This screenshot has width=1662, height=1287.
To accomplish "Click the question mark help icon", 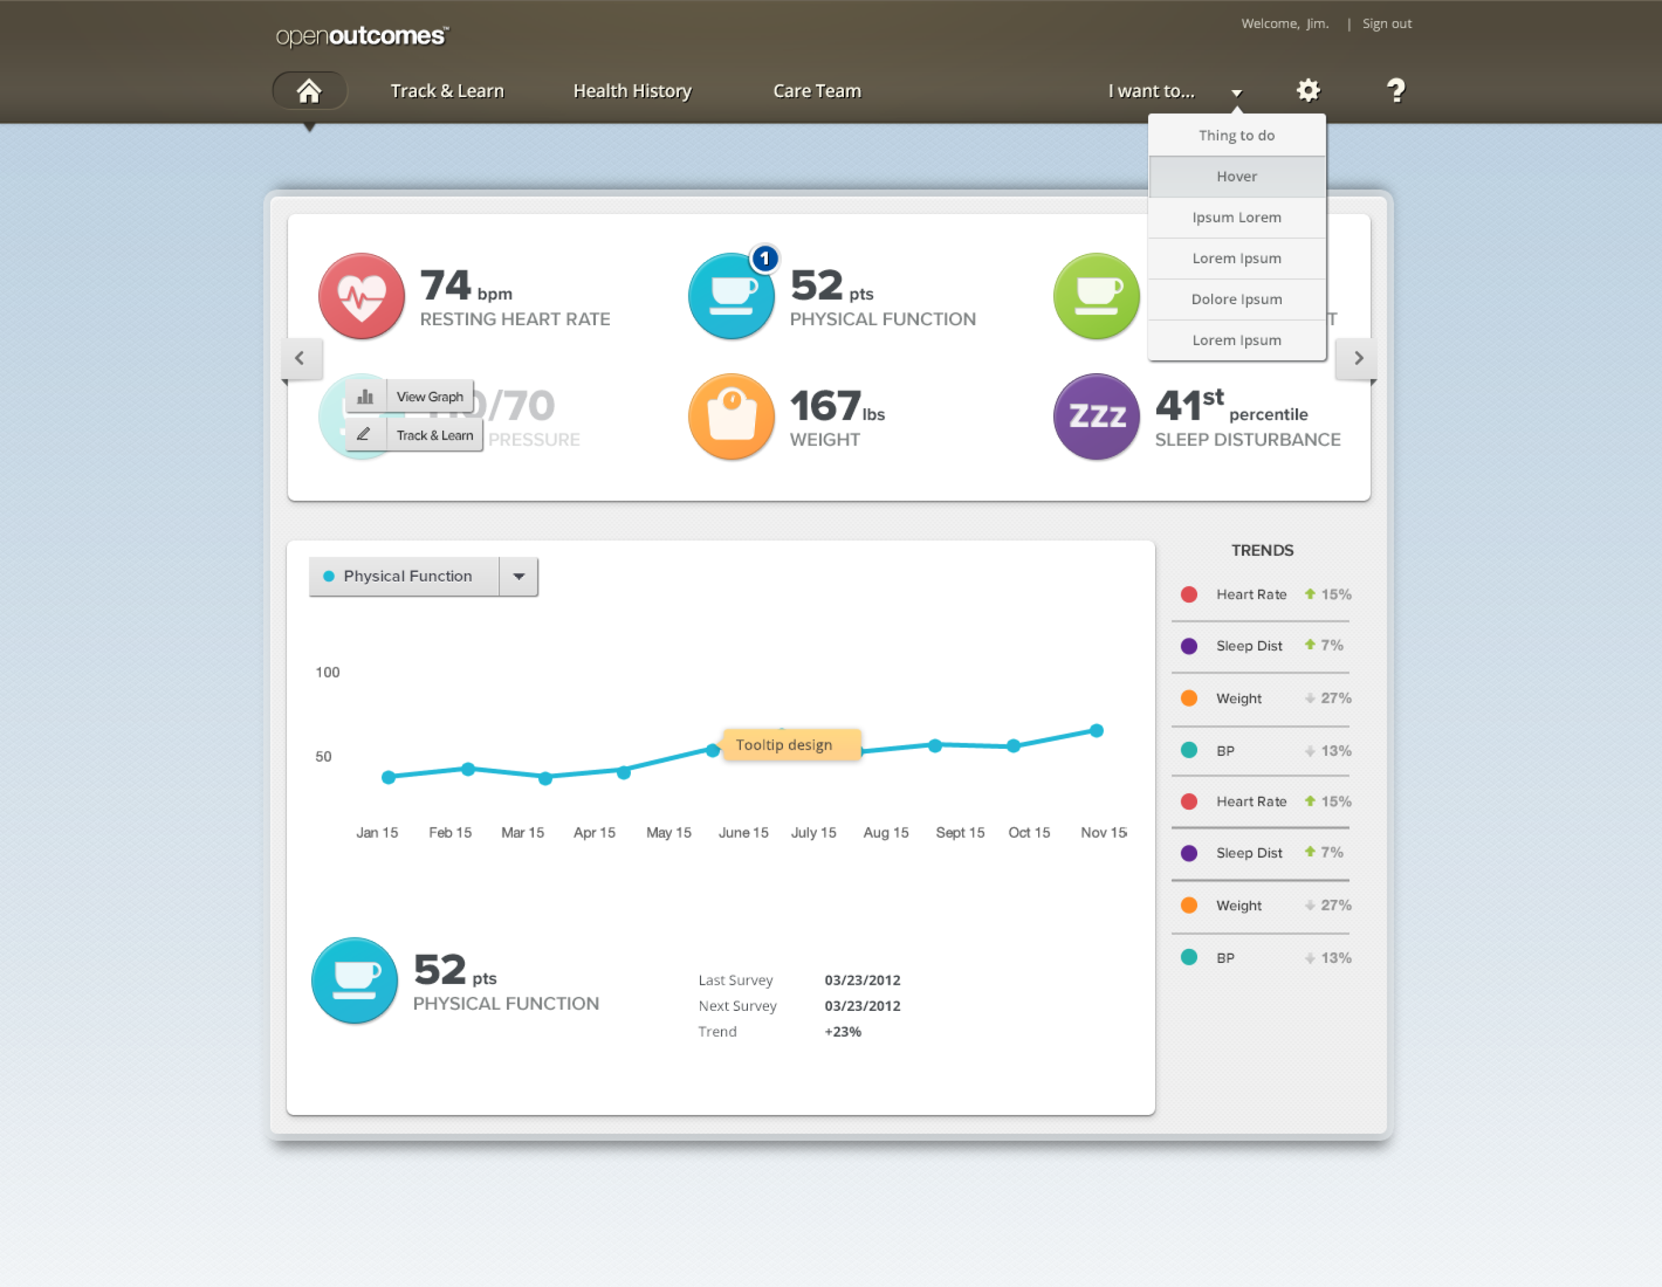I will click(x=1395, y=91).
